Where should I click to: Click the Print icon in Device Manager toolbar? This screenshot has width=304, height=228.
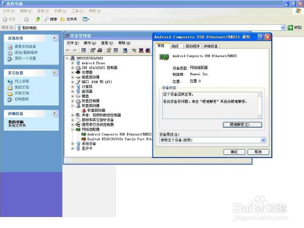[100, 50]
